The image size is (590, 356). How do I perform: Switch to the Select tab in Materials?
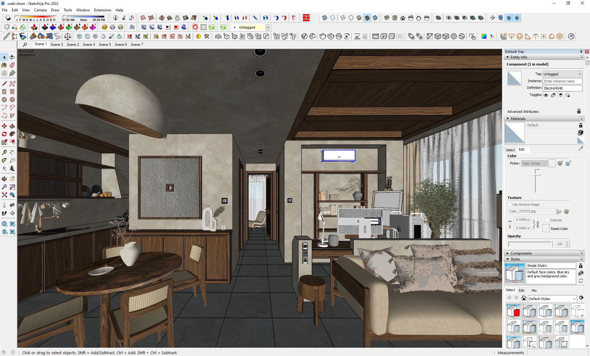tap(510, 150)
